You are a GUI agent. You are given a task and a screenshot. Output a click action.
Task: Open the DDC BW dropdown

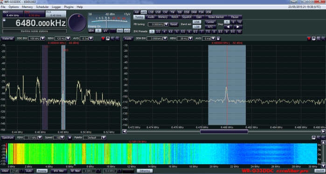click(42, 39)
